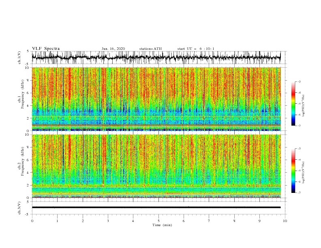The height and width of the screenshot is (248, 321).
Task: Click the log(PSD) label beside ch.2 color bar
Action: [304, 173]
